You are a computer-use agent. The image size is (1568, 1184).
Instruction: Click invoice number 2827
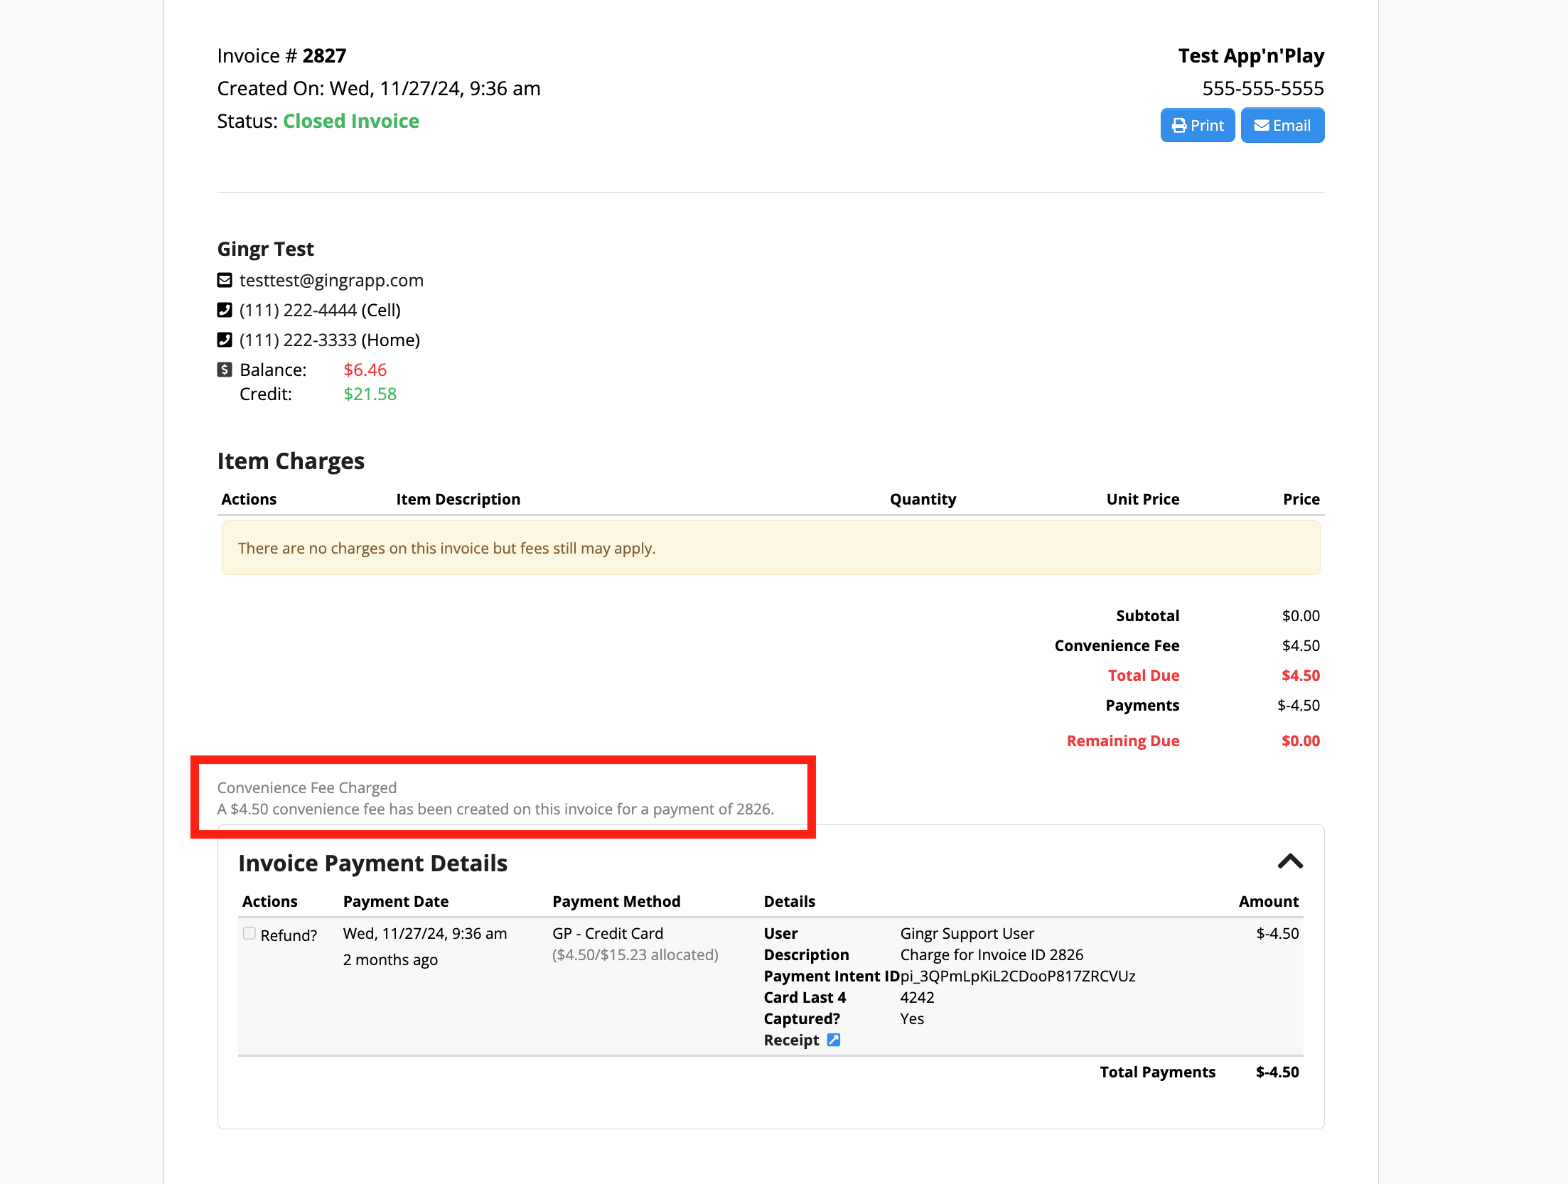pos(324,55)
